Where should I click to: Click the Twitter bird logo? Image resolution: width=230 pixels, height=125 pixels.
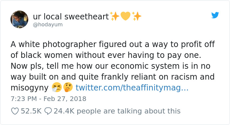tap(215, 15)
